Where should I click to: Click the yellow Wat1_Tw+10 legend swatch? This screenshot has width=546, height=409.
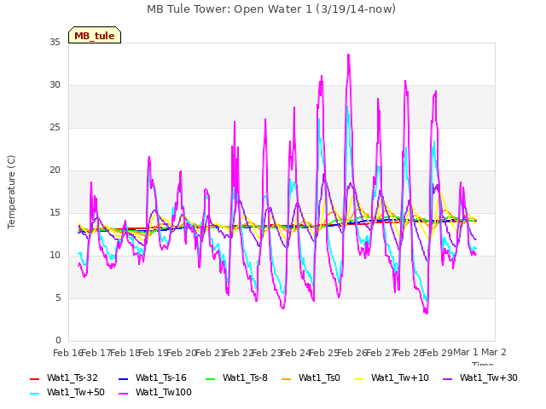point(358,379)
